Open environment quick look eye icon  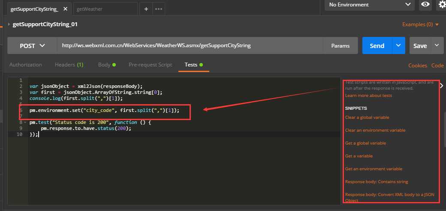425,5
